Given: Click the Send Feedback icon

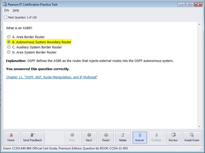Looking at the screenshot, I should (32, 135).
